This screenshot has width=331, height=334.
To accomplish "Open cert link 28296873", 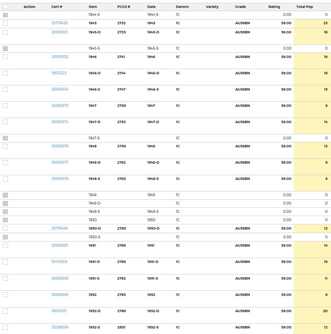I will click(x=60, y=105).
